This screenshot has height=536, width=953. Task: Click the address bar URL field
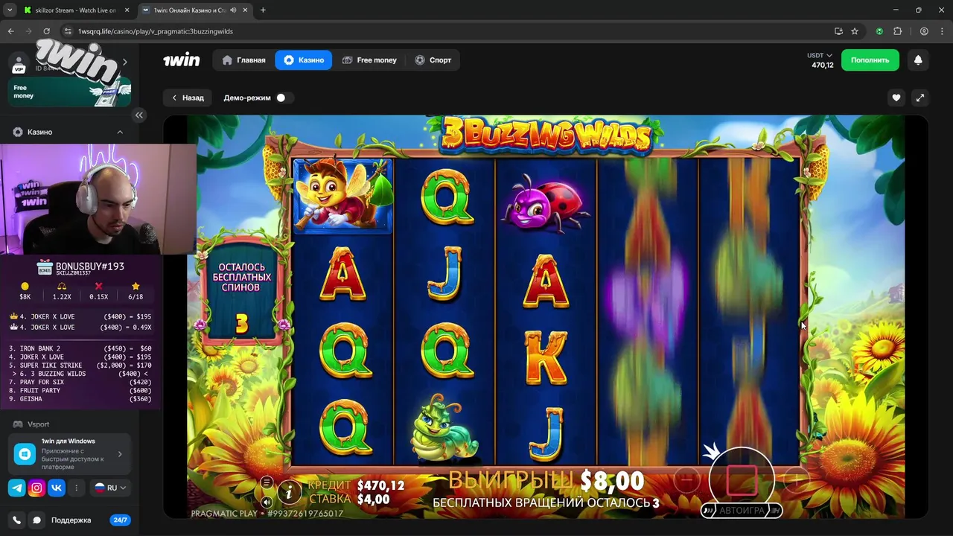point(447,31)
